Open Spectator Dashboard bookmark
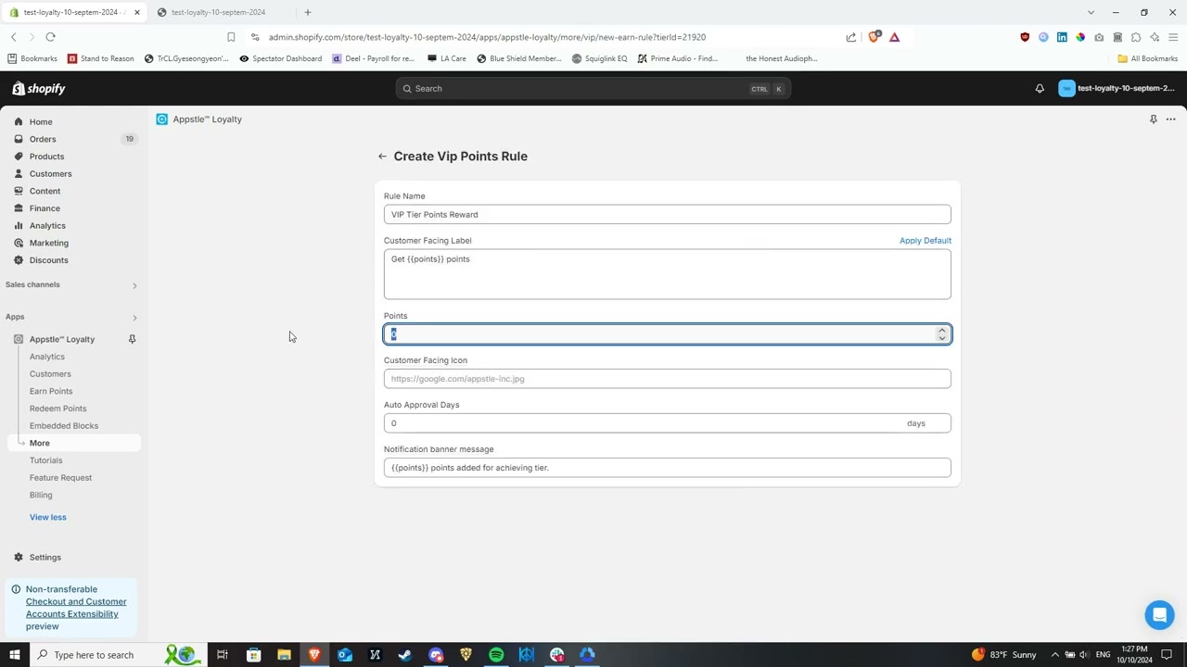Screen dimensions: 1187x667 [x=280, y=58]
